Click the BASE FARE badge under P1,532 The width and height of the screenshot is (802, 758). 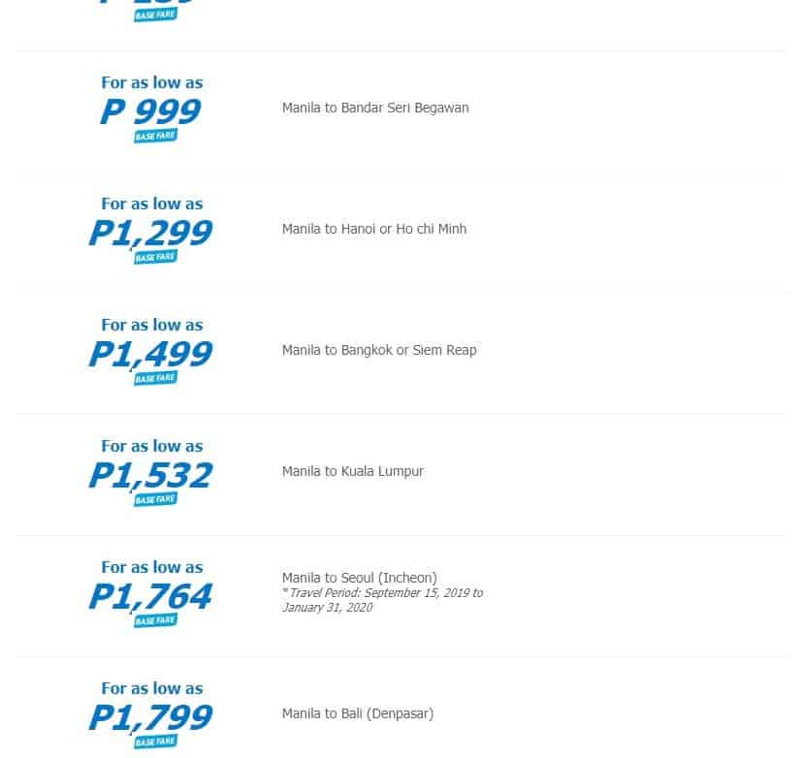click(154, 499)
